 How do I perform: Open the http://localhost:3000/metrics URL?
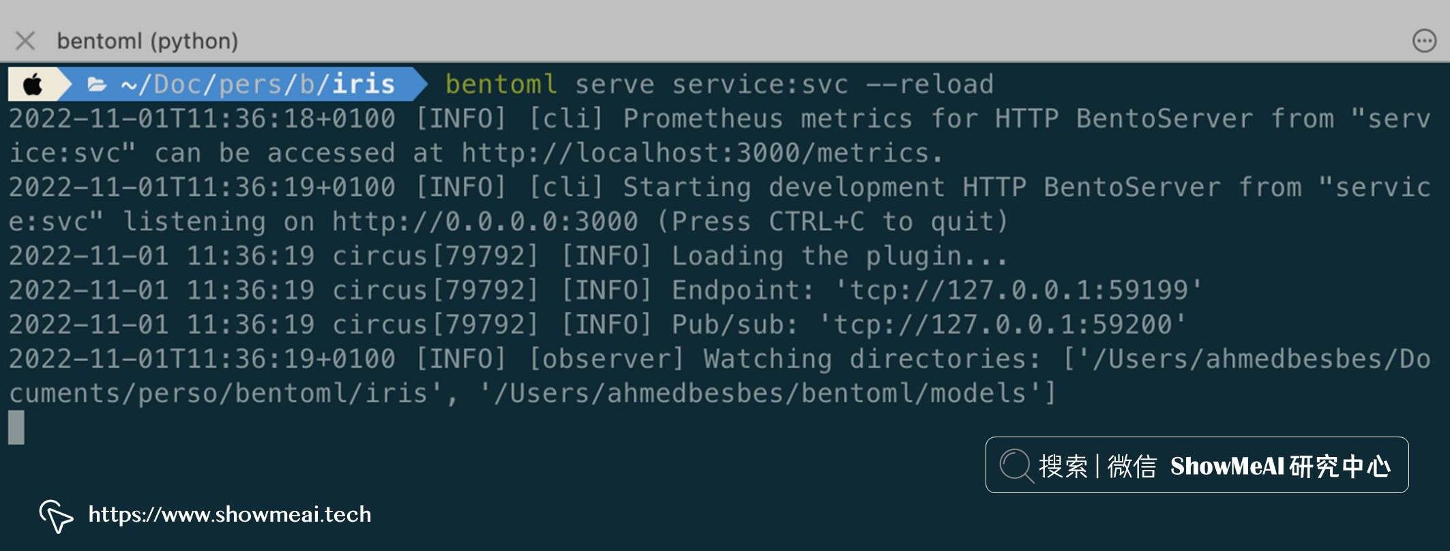(696, 153)
